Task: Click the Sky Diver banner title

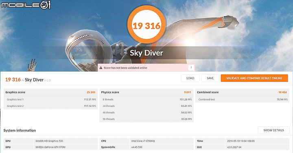Action: tap(146, 53)
